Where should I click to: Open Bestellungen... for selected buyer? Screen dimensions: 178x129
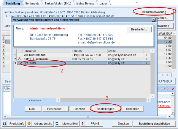click(x=107, y=109)
